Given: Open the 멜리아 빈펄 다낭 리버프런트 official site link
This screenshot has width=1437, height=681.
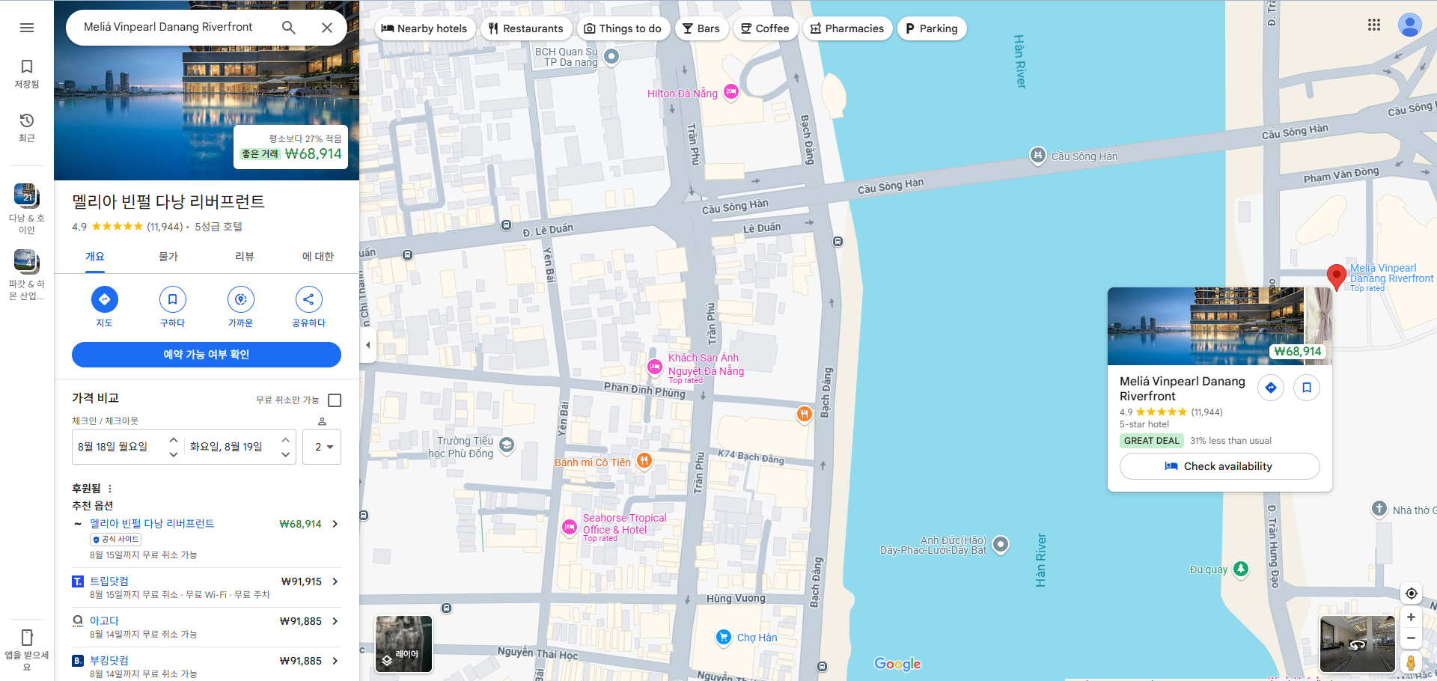Looking at the screenshot, I should coord(152,524).
